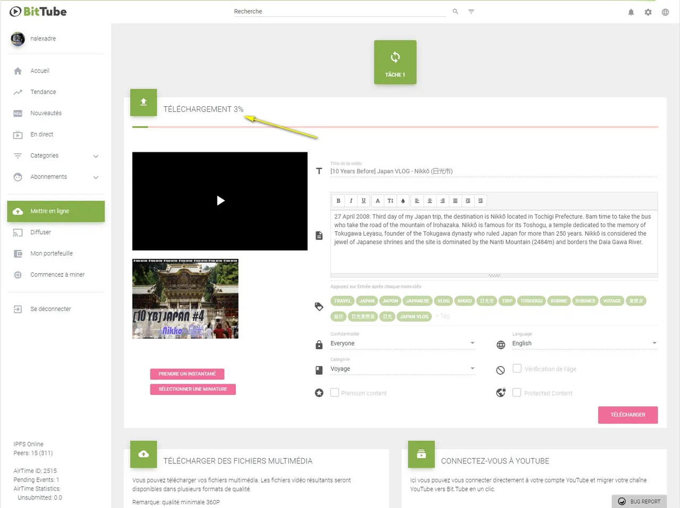Click the search magnifier icon
Image resolution: width=680 pixels, height=508 pixels.
coord(455,11)
